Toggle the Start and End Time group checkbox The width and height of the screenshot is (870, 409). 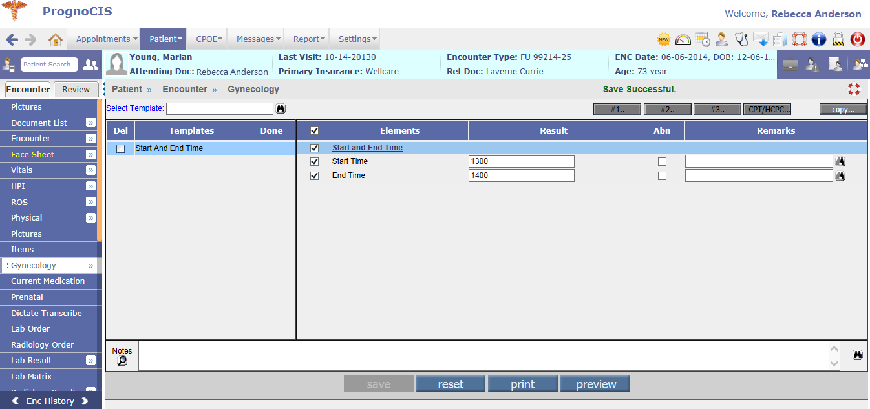pos(315,148)
